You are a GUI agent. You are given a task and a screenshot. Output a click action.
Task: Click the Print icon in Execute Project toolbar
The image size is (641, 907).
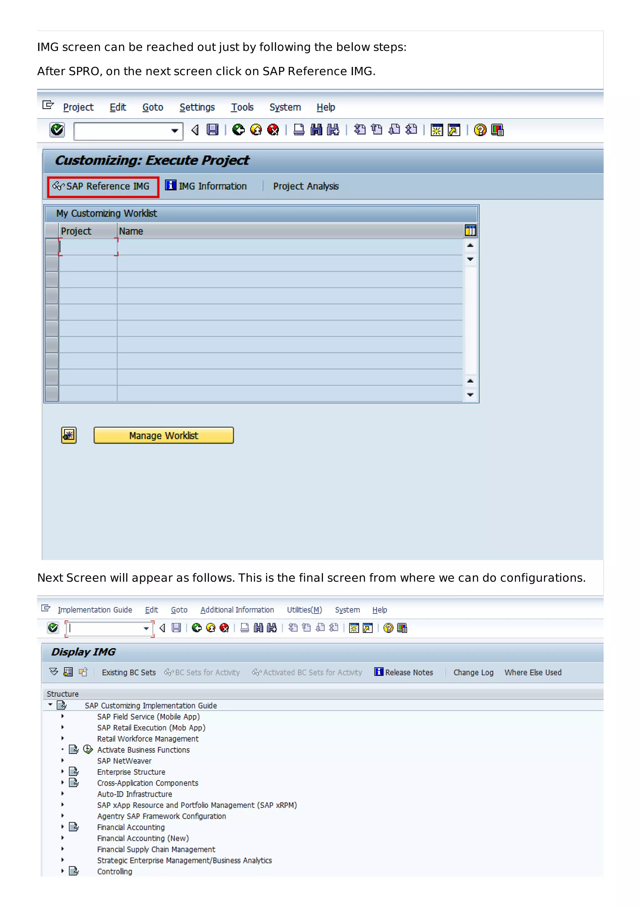coord(299,130)
